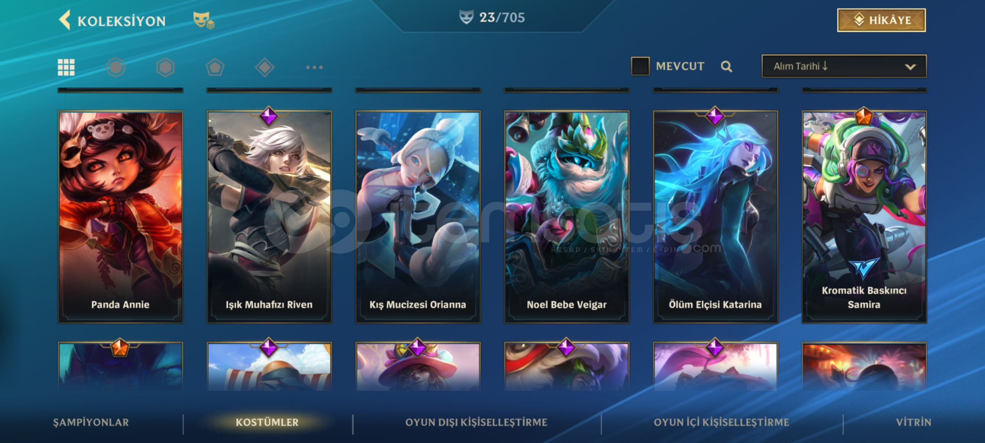Filter by the diamond rarity icon
Viewport: 985px width, 443px height.
[x=265, y=67]
